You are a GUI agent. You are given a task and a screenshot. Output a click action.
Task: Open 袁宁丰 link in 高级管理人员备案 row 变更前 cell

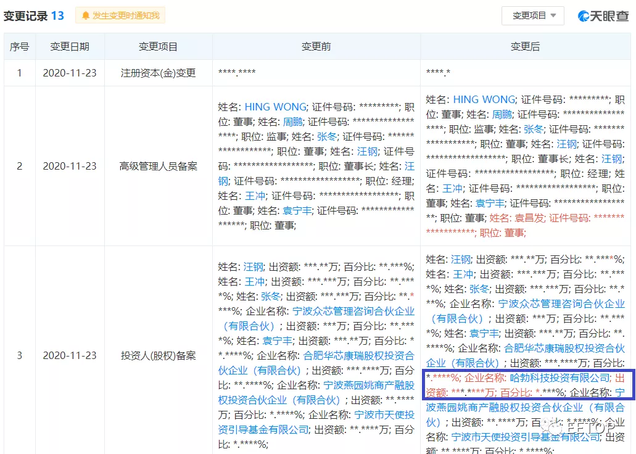pyautogui.click(x=297, y=210)
